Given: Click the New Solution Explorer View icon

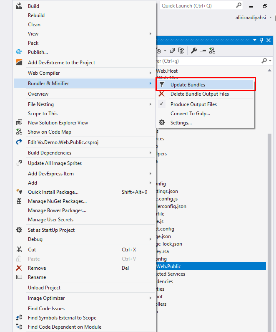Looking at the screenshot, I should 19,123.
